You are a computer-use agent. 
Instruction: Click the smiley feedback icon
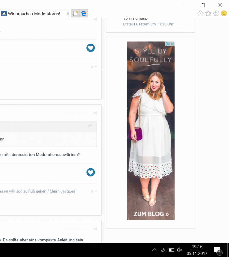[x=224, y=13]
